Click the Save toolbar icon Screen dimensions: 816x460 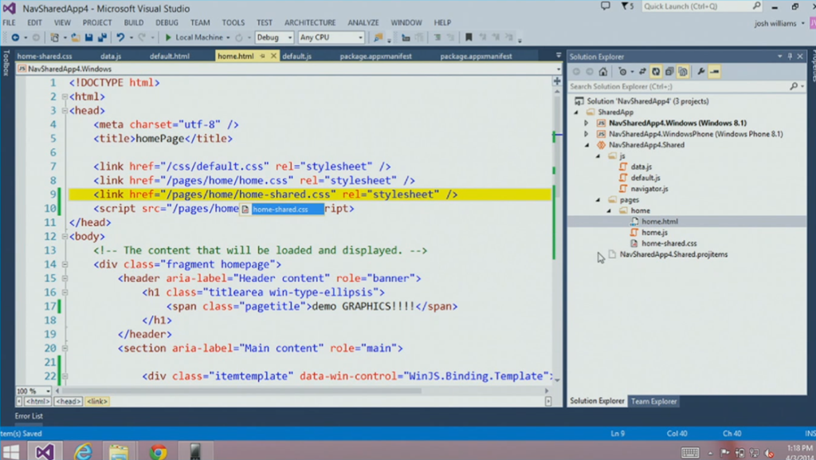(89, 37)
